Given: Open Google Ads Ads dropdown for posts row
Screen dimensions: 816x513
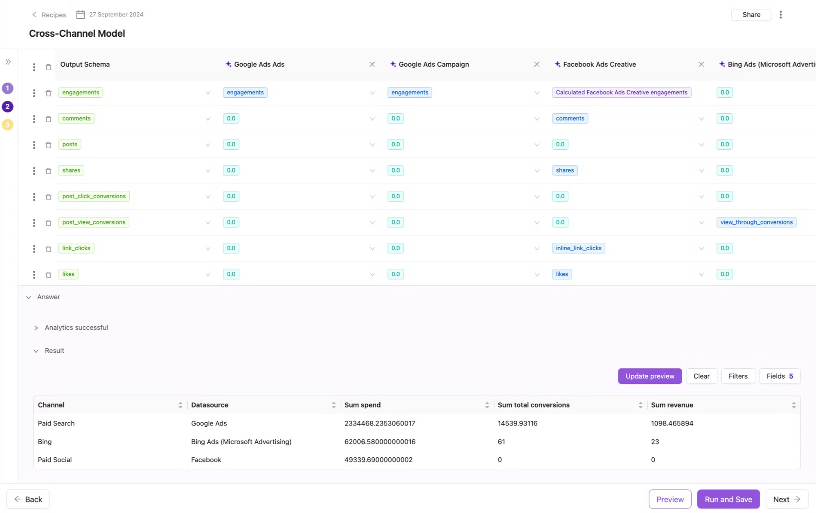Looking at the screenshot, I should click(x=372, y=145).
